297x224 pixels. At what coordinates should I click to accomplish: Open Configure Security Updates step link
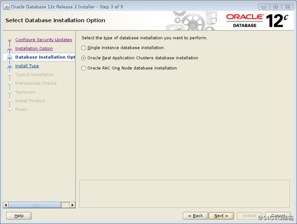coord(43,40)
